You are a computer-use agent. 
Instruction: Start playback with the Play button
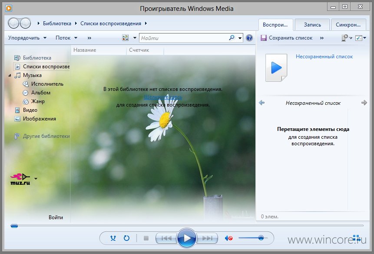click(x=187, y=238)
